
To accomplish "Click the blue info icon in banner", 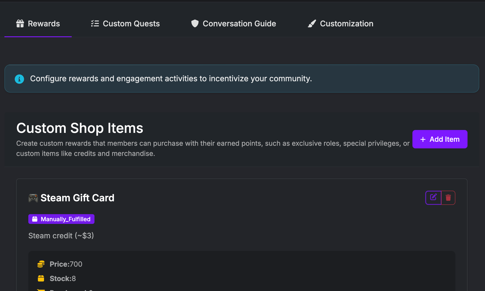I will click(19, 79).
